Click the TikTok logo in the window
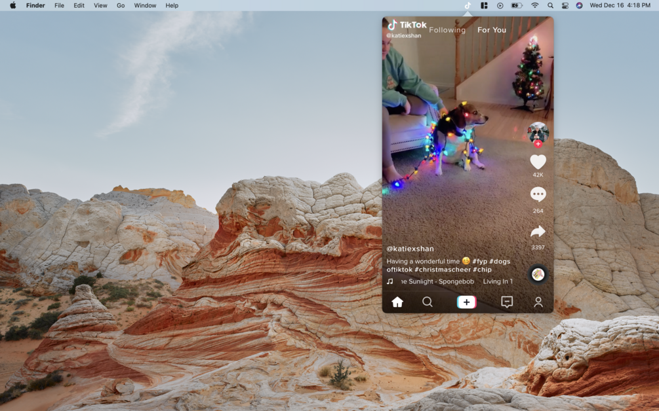659x411 pixels. click(x=407, y=25)
